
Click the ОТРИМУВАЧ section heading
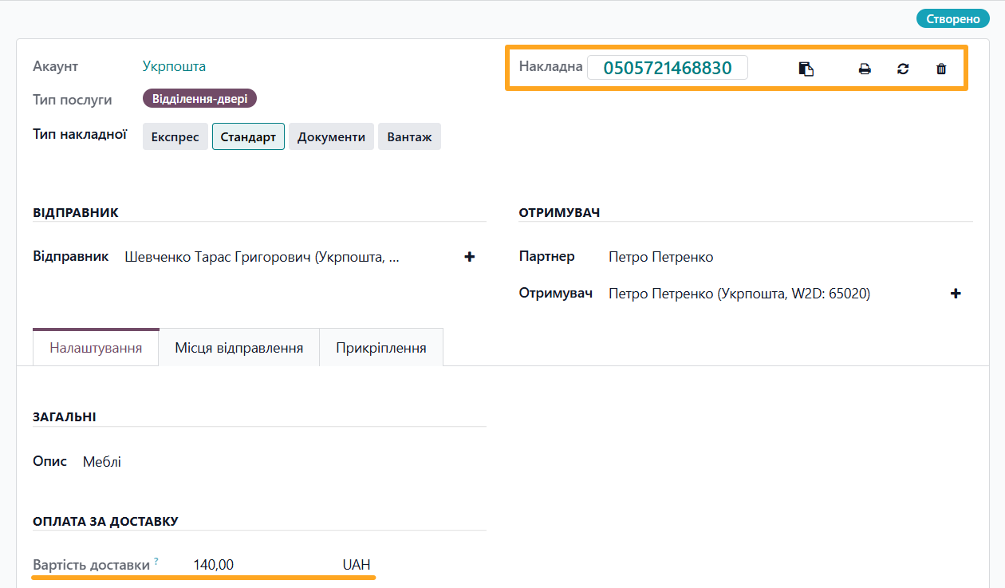pos(559,213)
